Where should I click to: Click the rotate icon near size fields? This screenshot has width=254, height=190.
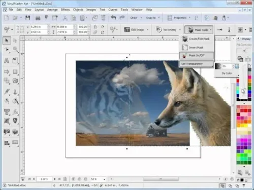point(103,27)
